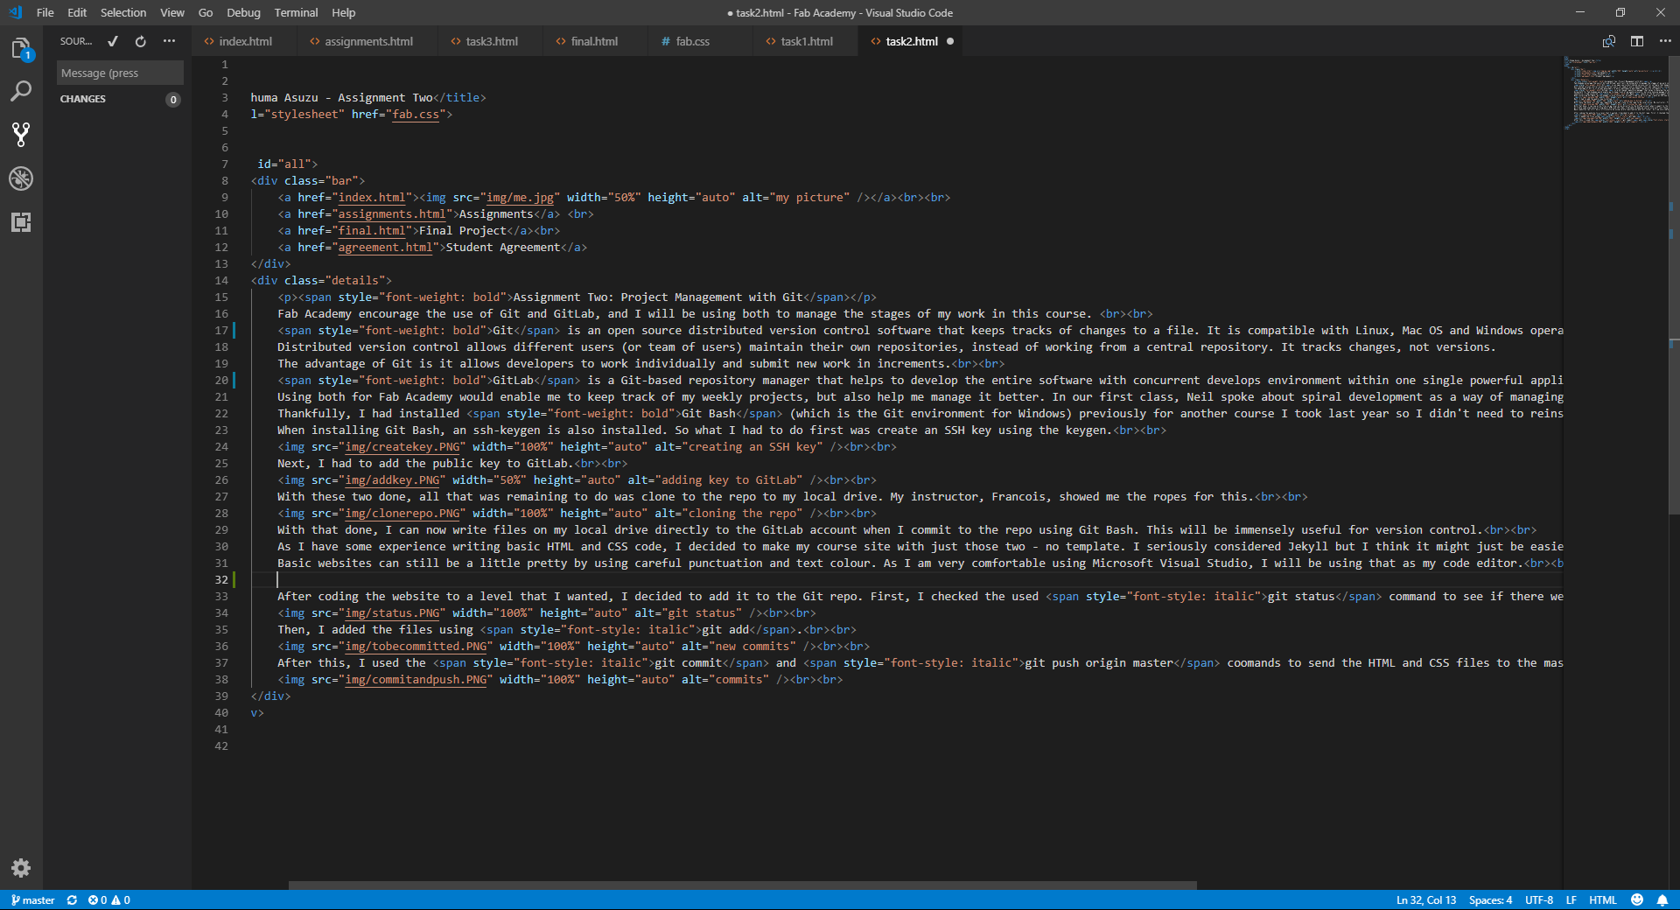Open the File menu

(x=45, y=12)
